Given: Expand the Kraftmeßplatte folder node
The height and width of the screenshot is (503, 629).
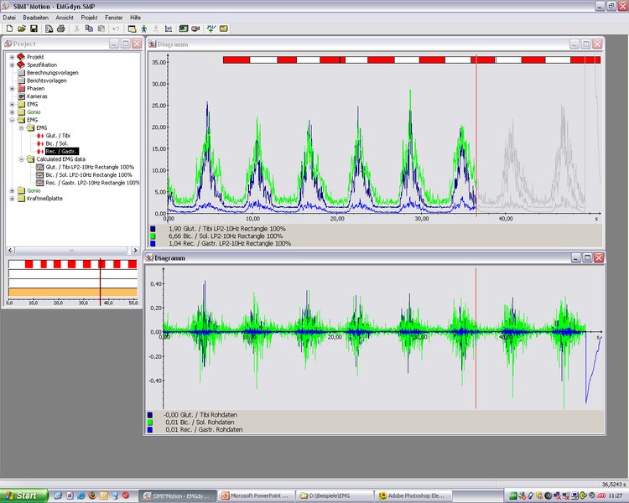Looking at the screenshot, I should click(x=12, y=199).
